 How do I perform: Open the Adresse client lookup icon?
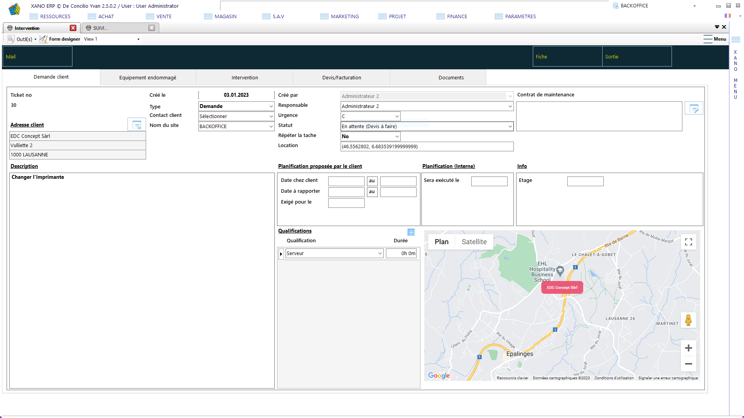click(x=137, y=125)
